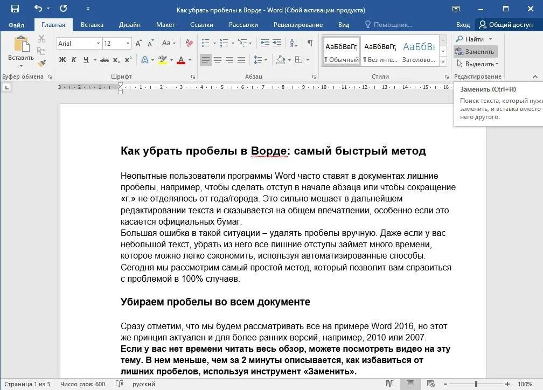Open spelling check icon in status bar
This screenshot has height=390, width=543.
tap(120, 384)
